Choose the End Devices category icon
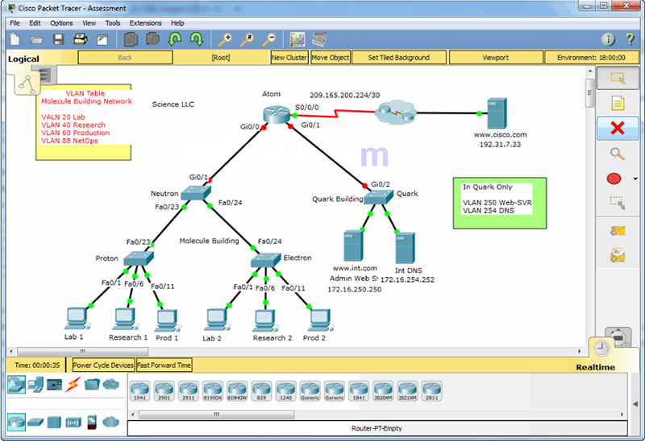Screen dimensions: 645x441 [x=35, y=385]
